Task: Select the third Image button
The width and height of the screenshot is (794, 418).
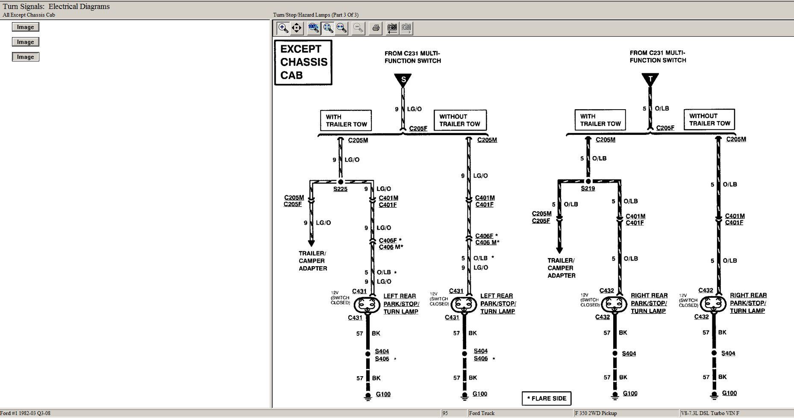Action: click(26, 57)
